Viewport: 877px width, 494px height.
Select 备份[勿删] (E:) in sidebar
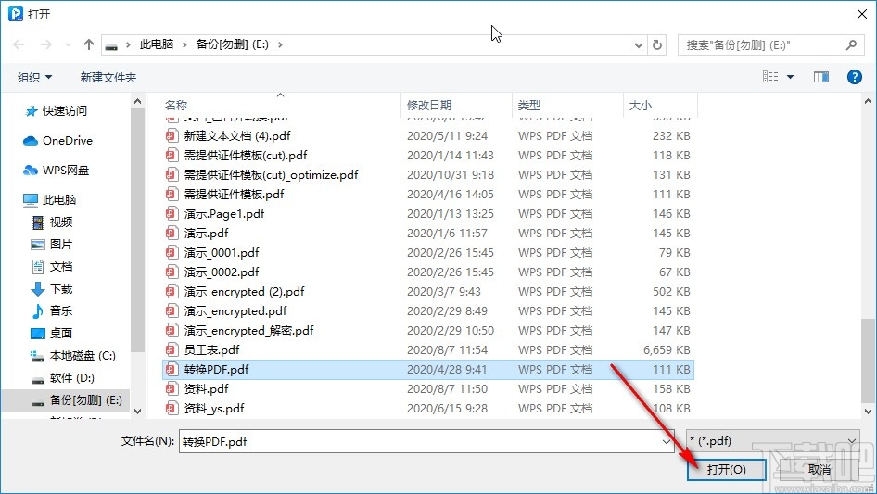[x=66, y=400]
